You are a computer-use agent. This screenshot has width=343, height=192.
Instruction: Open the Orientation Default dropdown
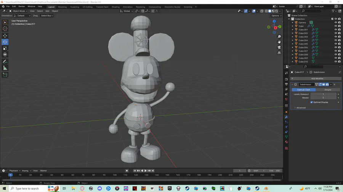click(x=22, y=16)
